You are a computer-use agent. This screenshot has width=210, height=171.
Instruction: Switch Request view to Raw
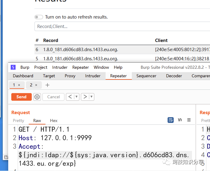(x=37, y=121)
